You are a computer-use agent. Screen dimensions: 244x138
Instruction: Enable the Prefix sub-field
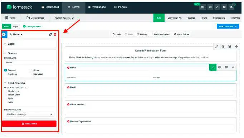[x=6, y=98]
